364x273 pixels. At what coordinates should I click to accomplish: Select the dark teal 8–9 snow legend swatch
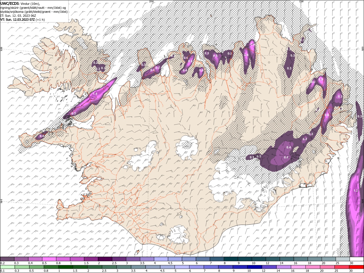231,259
